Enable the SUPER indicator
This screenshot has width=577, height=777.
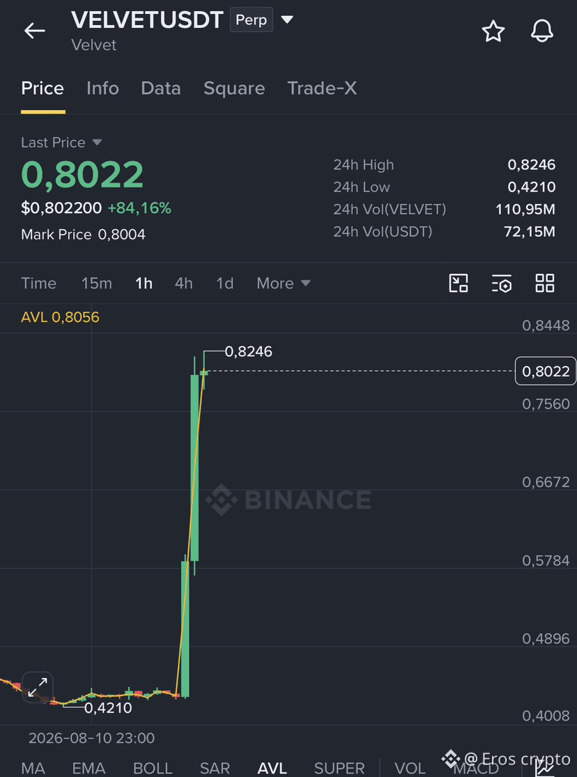tap(339, 768)
